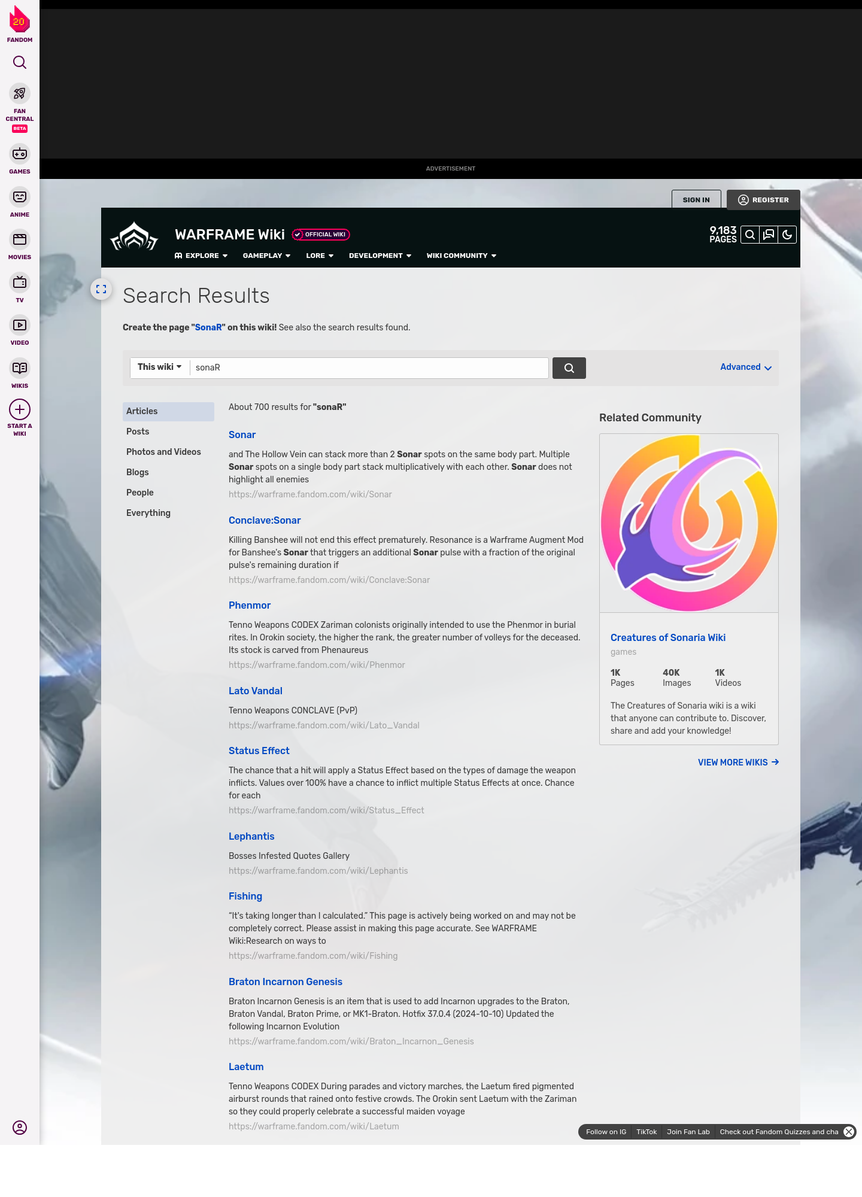Screen dimensions: 862x1197
Task: Open the Conclave:Sonar result link
Action: pyautogui.click(x=265, y=520)
